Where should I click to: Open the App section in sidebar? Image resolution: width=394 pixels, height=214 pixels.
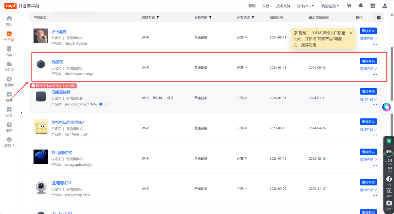(9, 51)
